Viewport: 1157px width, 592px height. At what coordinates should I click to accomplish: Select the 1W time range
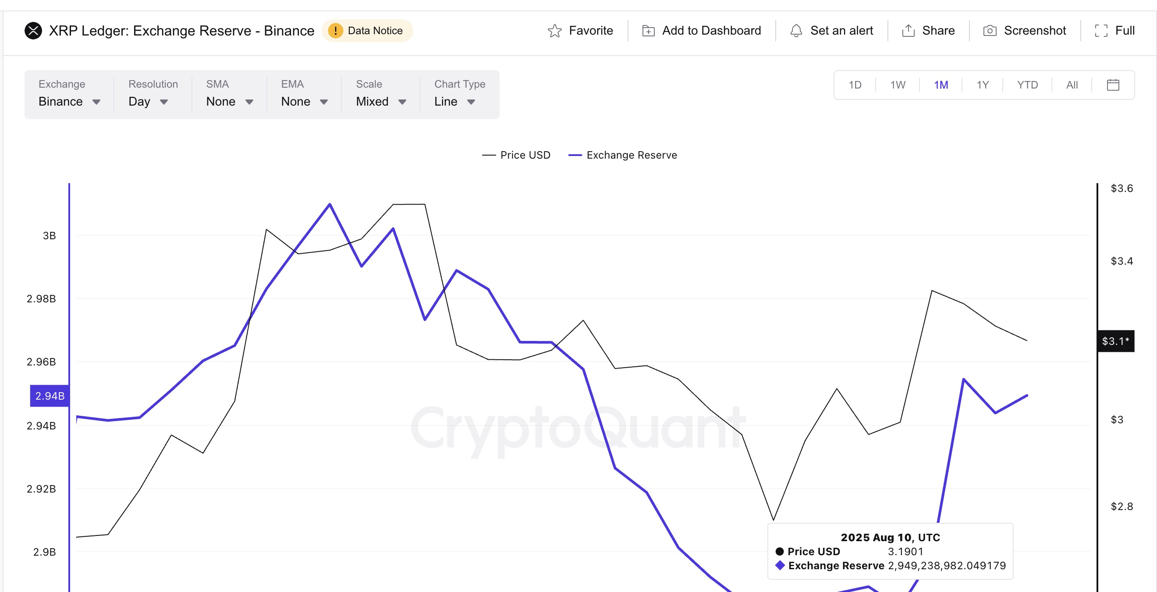[x=898, y=85]
